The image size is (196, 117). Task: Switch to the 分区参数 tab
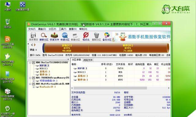(76, 60)
